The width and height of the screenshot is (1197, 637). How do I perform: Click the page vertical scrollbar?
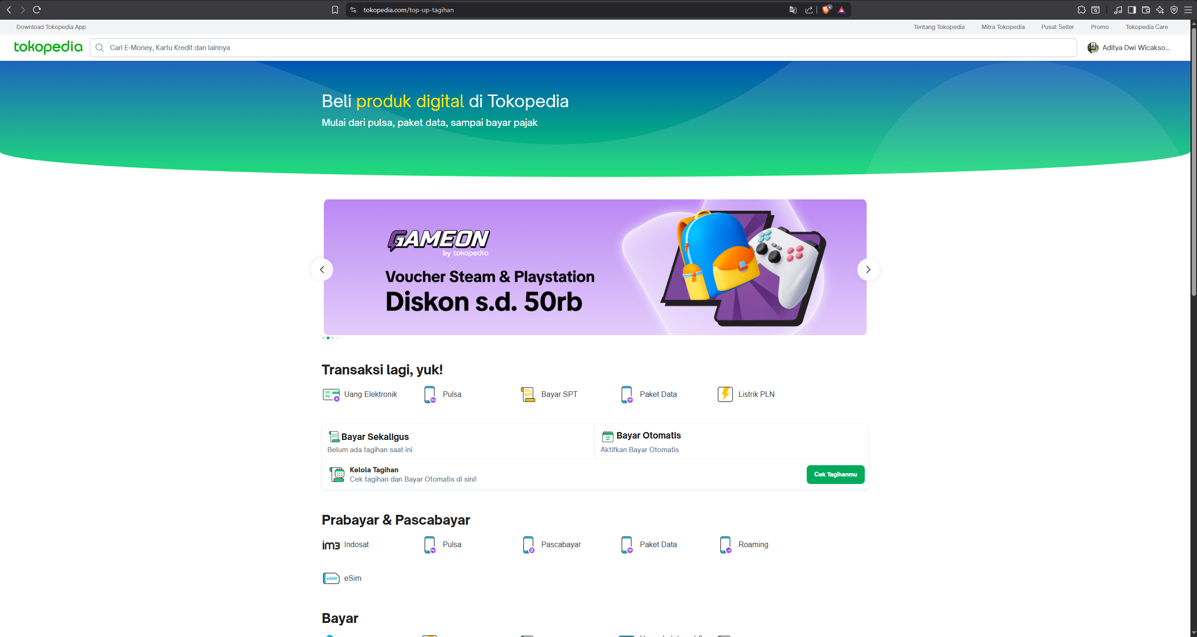[1193, 161]
